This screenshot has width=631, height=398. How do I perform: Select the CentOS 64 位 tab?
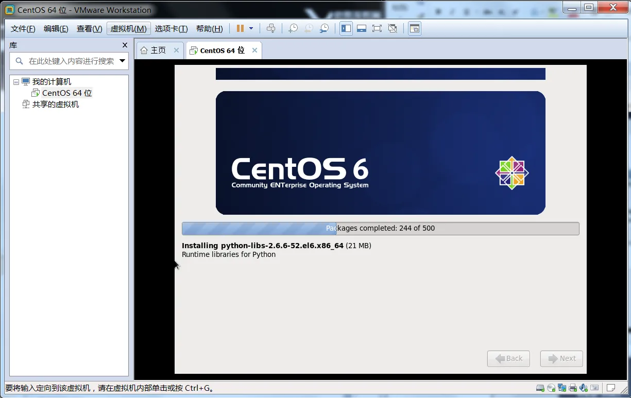tap(223, 50)
